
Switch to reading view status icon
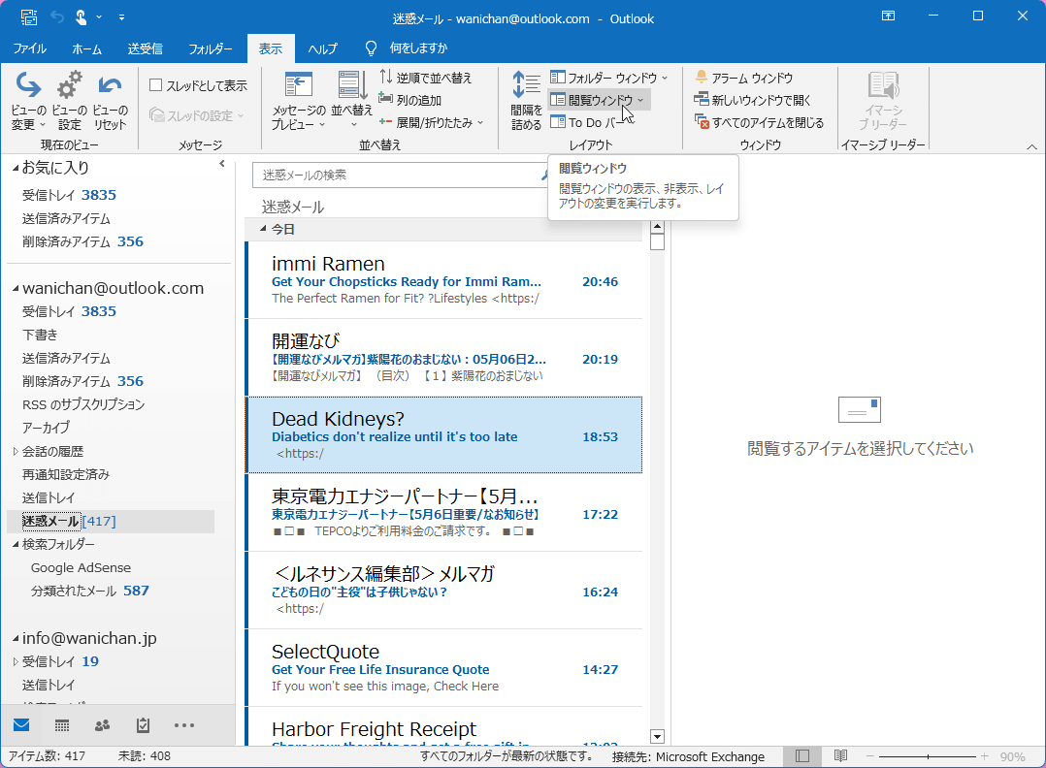pyautogui.click(x=840, y=756)
